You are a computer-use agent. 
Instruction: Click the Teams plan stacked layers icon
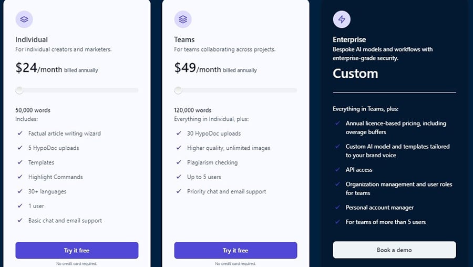point(183,19)
